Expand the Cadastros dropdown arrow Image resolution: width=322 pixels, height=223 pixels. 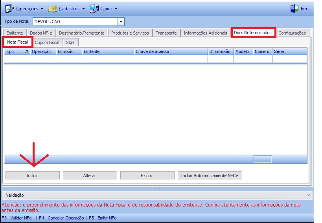coord(83,9)
